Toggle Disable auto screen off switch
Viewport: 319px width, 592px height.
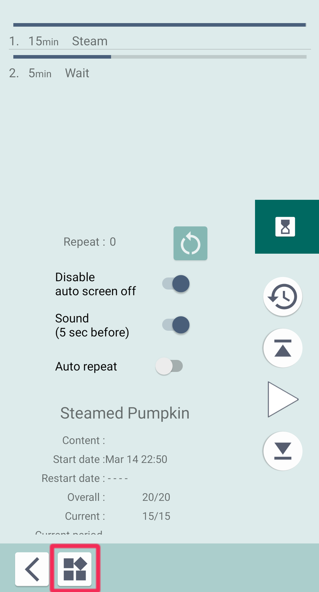point(176,284)
